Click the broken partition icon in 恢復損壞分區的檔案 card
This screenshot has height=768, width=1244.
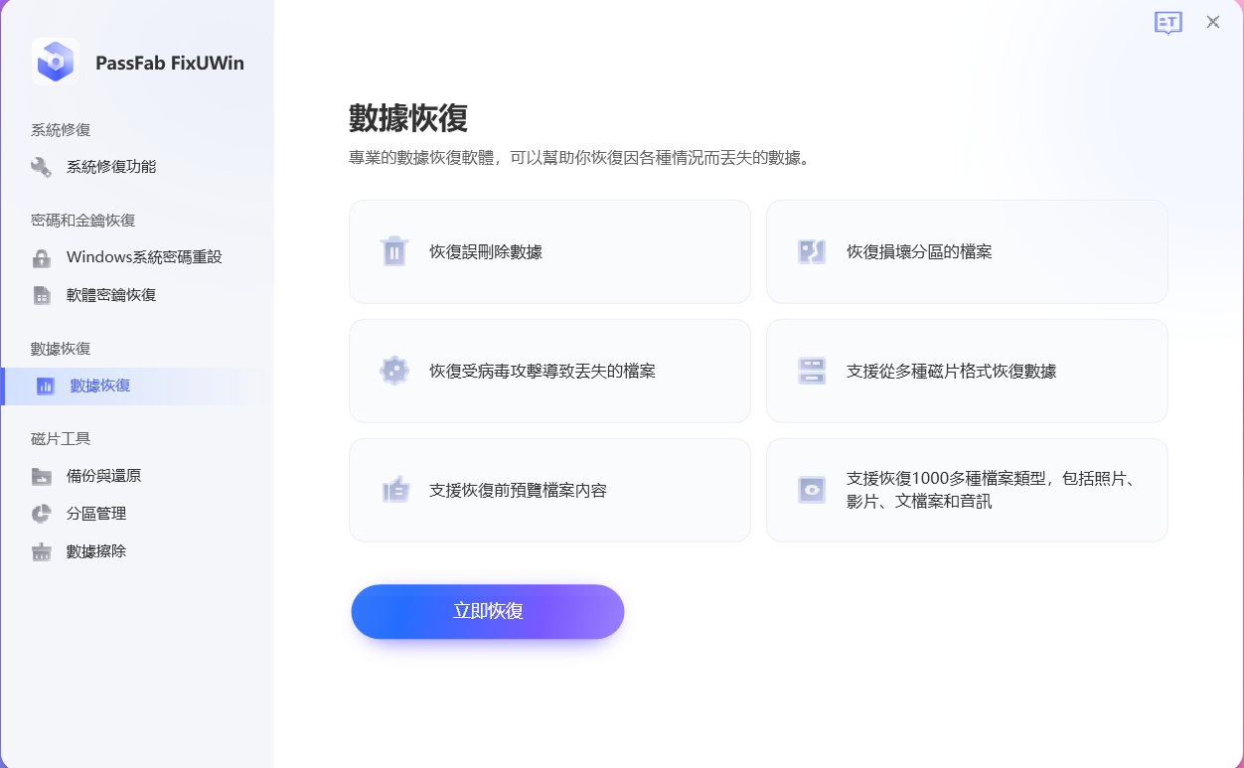(x=812, y=251)
